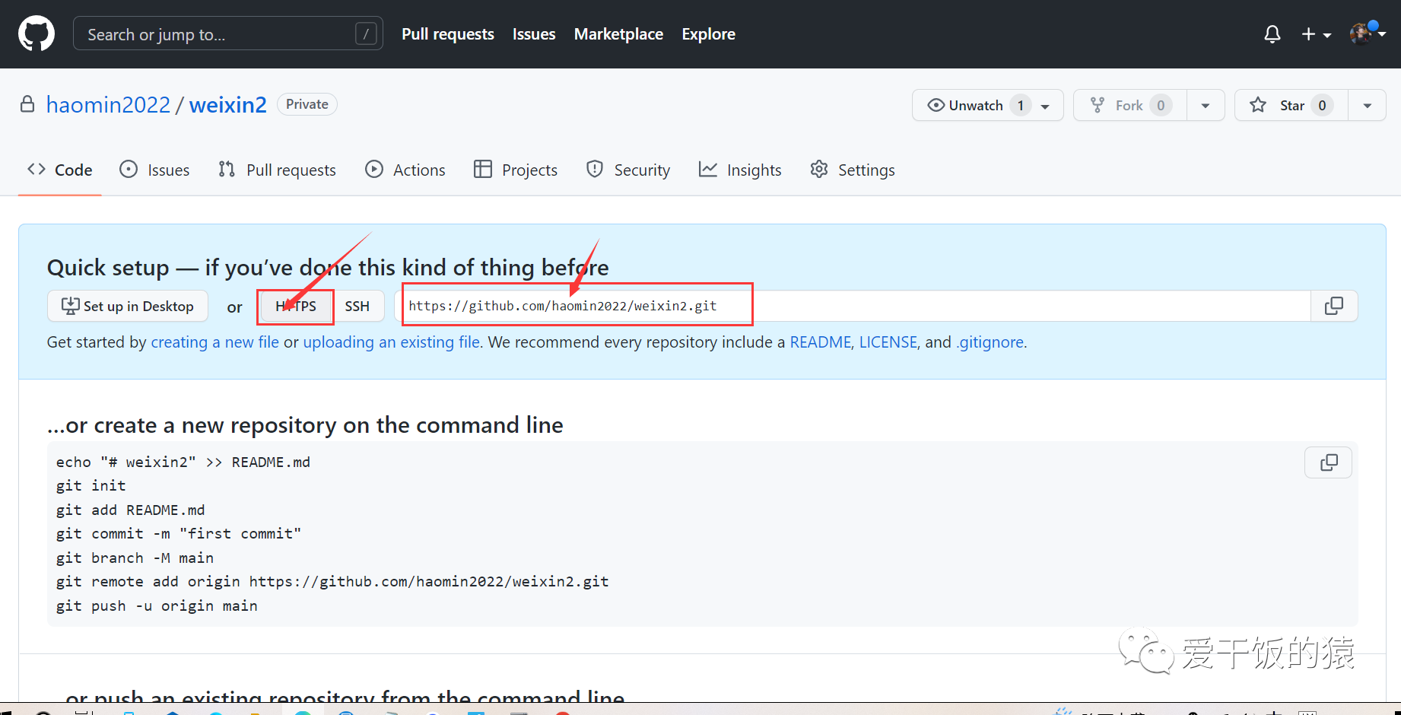The image size is (1401, 715).
Task: Click the 'git push -u origin main' line
Action: coord(157,605)
